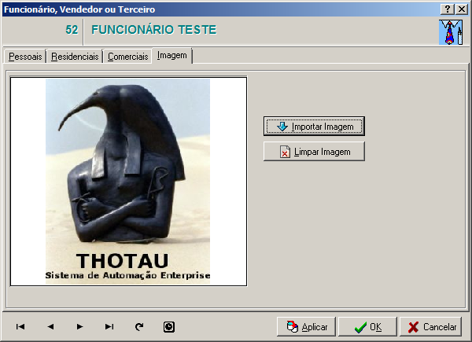Apply changes with the Aplicar button
The image size is (472, 342).
(307, 326)
